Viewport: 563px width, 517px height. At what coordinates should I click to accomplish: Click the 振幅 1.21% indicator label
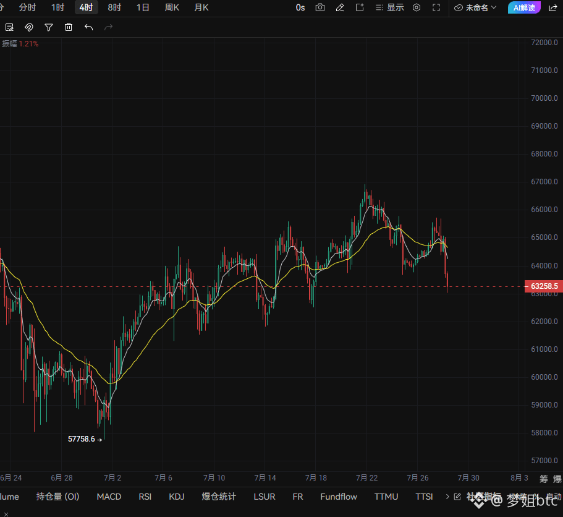20,44
